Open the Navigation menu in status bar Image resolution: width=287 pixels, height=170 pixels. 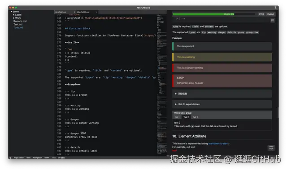[37, 158]
